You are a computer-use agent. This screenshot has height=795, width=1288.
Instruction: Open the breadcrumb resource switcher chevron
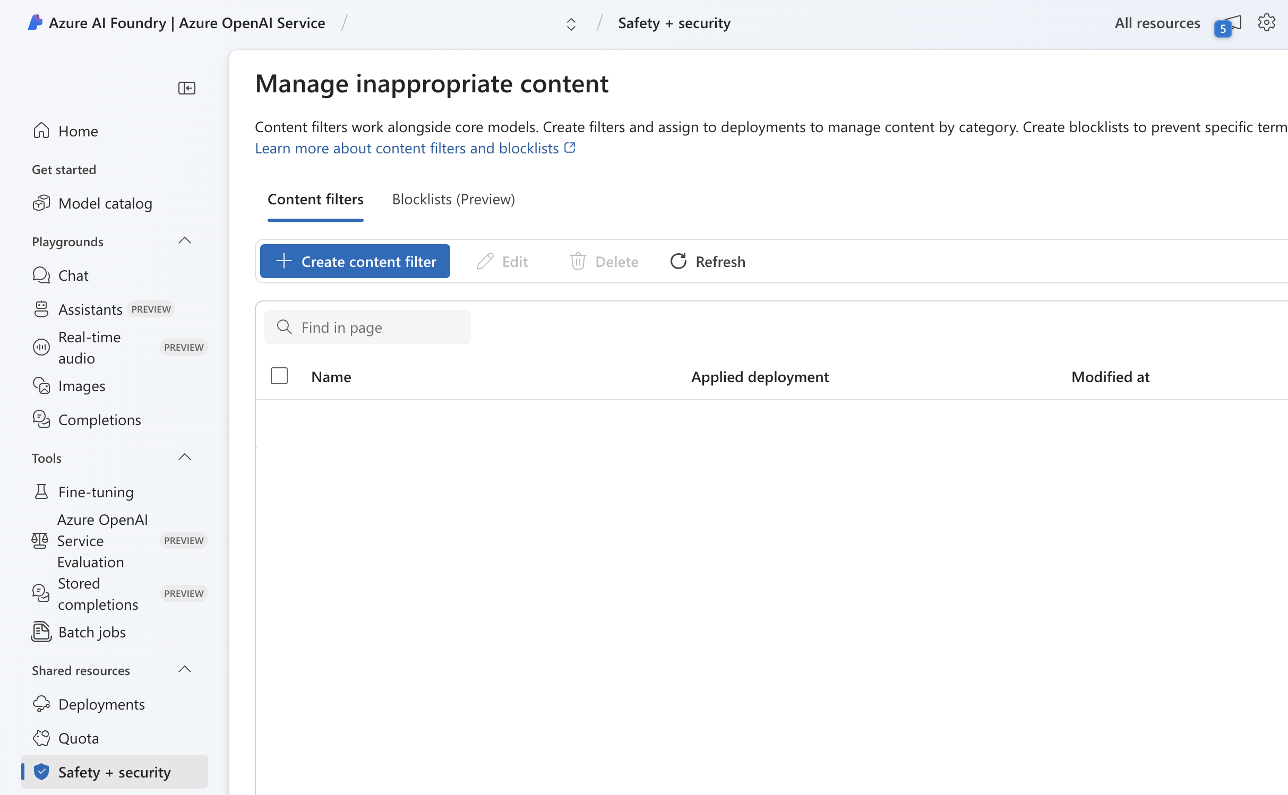click(572, 23)
